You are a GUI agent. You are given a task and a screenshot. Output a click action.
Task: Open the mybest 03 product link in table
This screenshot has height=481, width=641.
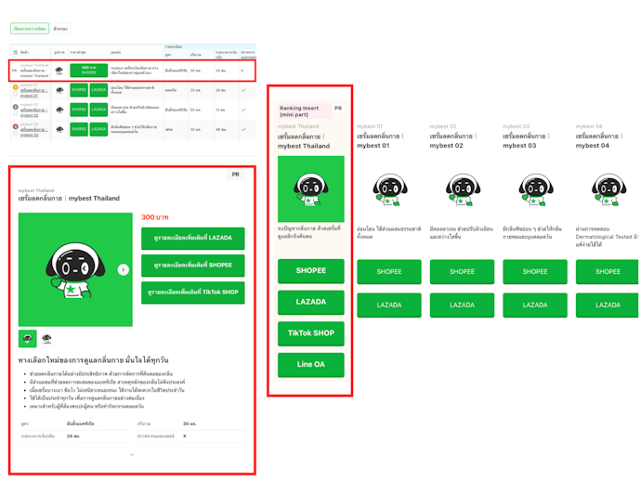(x=33, y=132)
